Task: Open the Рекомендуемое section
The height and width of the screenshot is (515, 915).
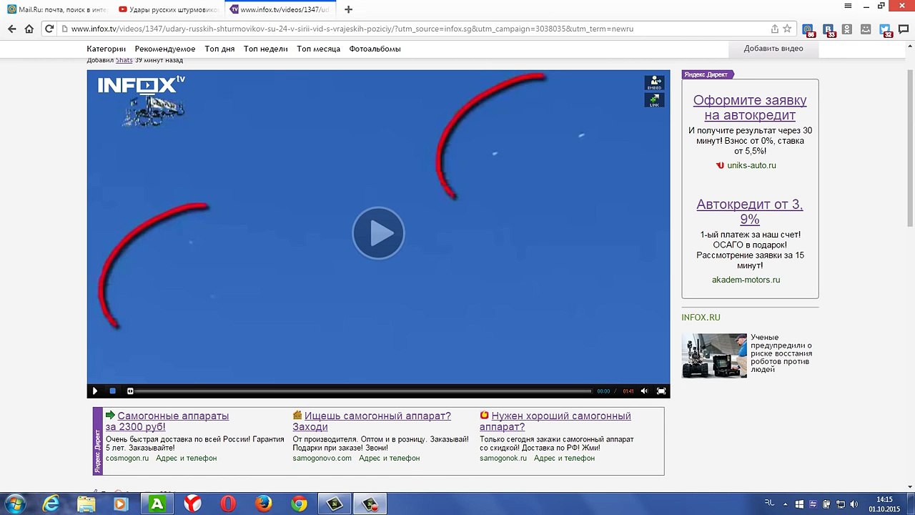Action: pyautogui.click(x=165, y=49)
